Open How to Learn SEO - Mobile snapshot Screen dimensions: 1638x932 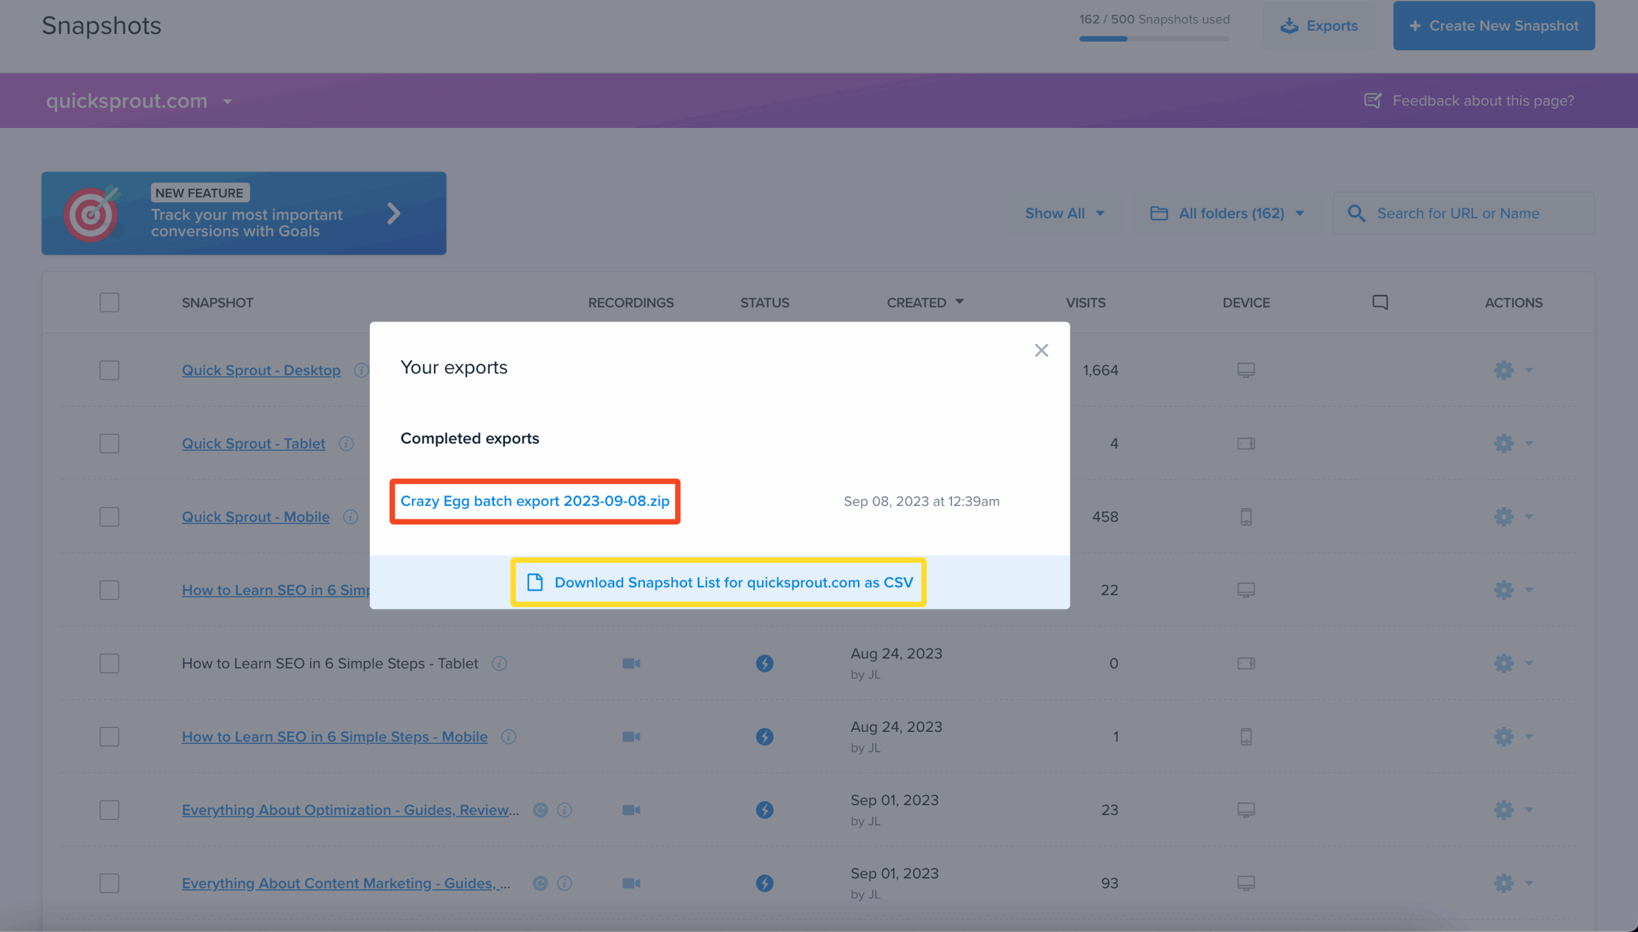(335, 737)
